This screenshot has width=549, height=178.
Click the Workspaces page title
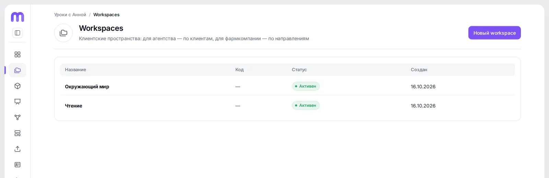[101, 28]
